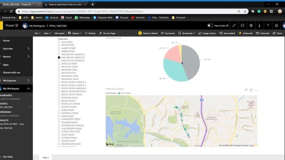This screenshot has width=285, height=160.
Task: Check the ADIS ROAD checkbox
Action: (59, 42)
